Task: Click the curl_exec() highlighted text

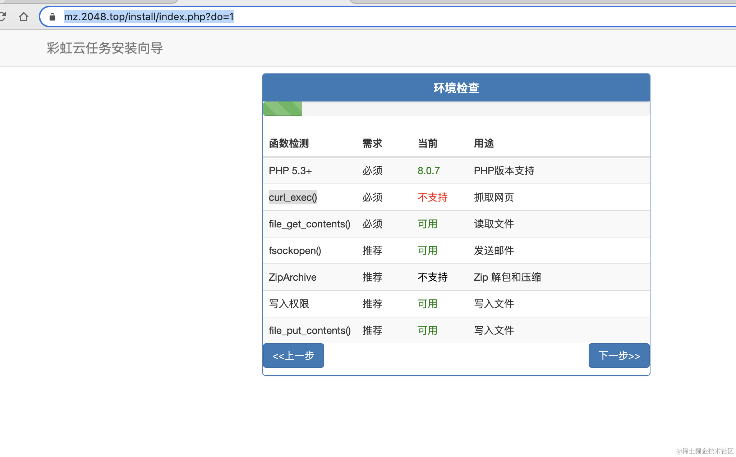Action: [x=293, y=197]
